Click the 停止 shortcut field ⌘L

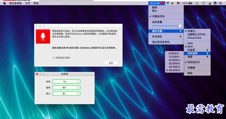tap(66, 93)
